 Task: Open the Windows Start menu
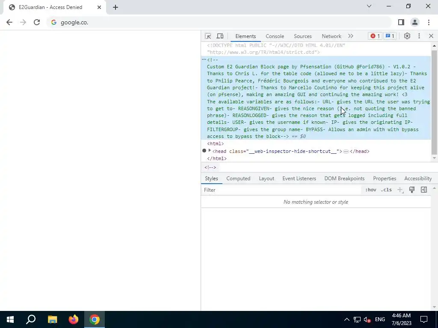point(10,319)
